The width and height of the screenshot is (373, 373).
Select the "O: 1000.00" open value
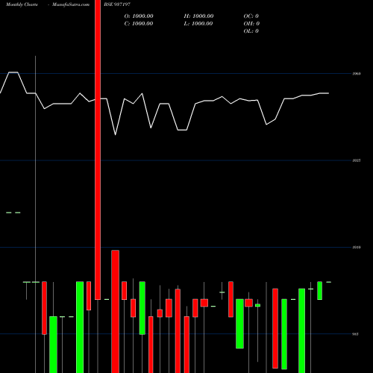click(x=139, y=16)
